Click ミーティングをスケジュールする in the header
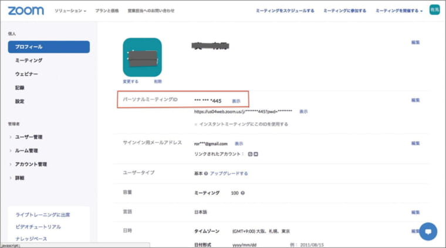 coord(285,11)
